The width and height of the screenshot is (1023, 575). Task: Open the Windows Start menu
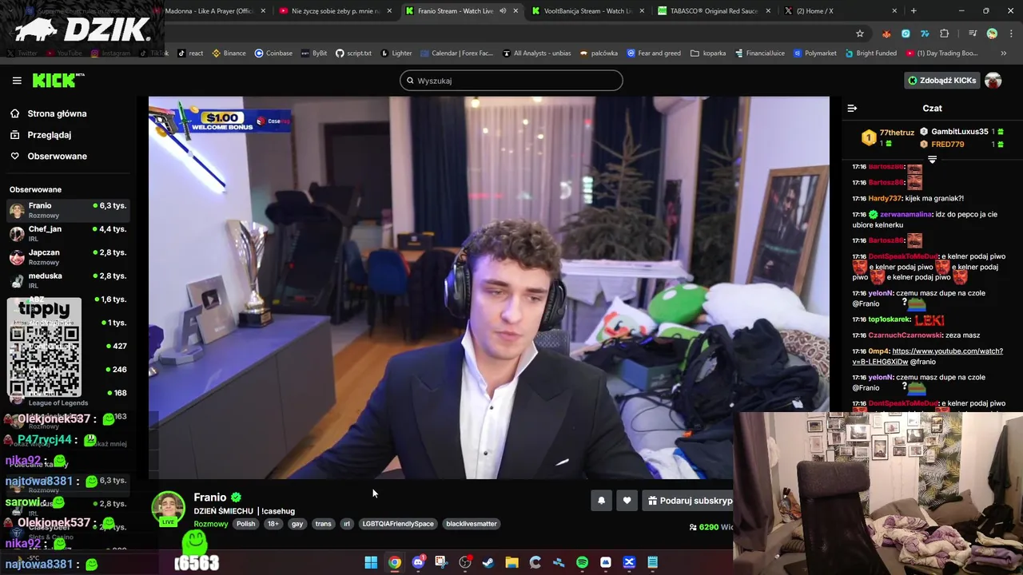point(371,562)
